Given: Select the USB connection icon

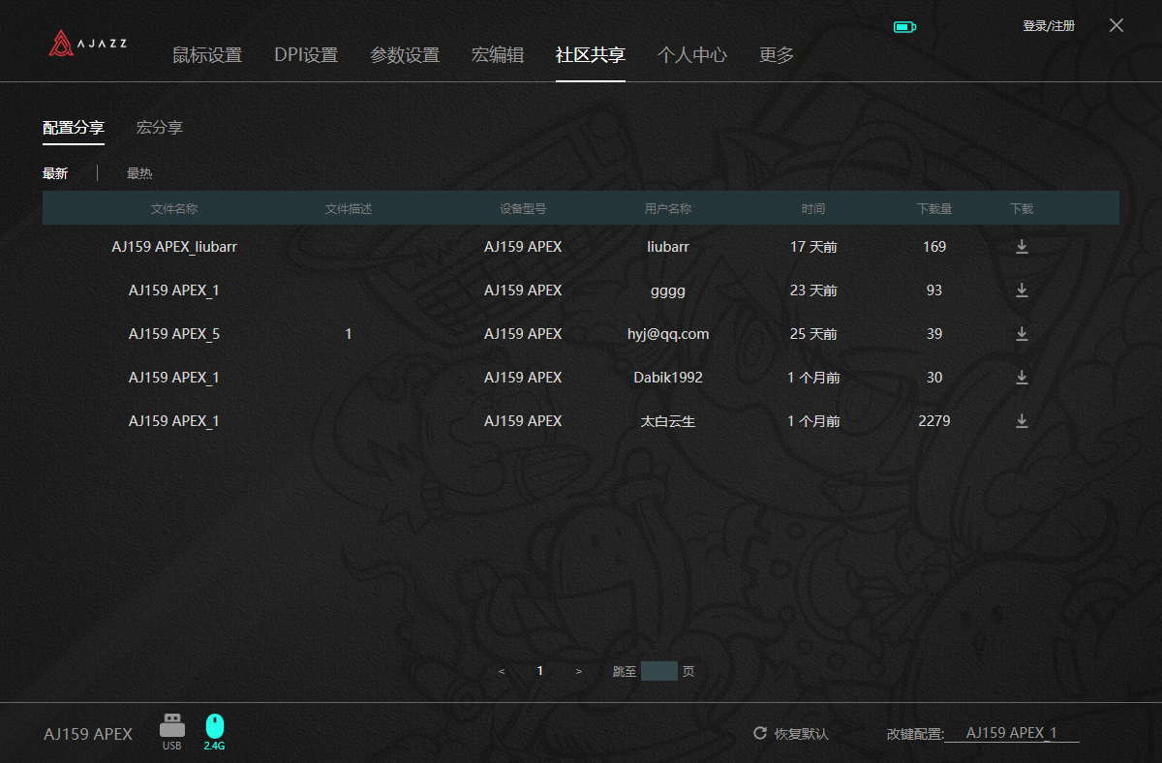Looking at the screenshot, I should pos(171,732).
